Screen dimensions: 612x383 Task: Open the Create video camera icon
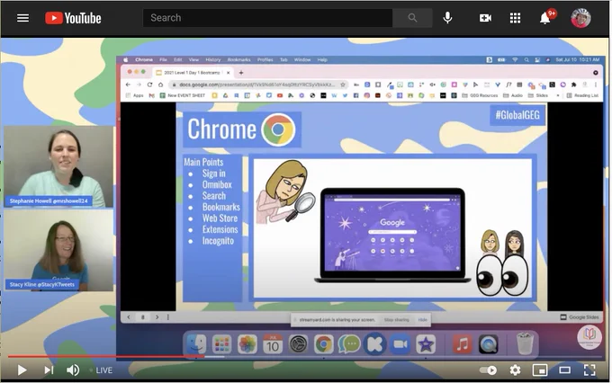[485, 18]
